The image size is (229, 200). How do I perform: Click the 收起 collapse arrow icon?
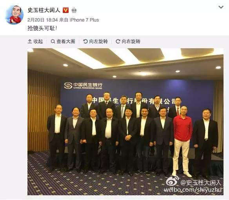click(30, 41)
